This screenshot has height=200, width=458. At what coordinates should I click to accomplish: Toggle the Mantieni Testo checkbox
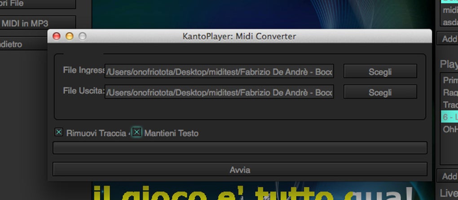pyautogui.click(x=137, y=132)
